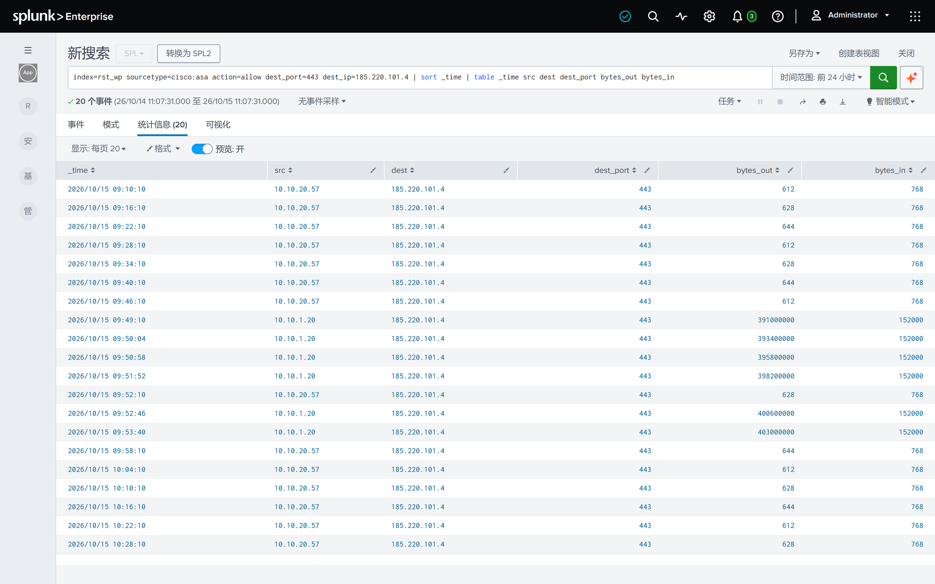Switch to the 可视化 tab
This screenshot has height=584, width=935.
click(x=218, y=125)
